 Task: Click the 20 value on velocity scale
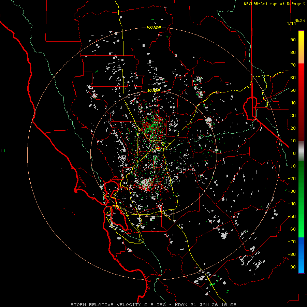point(293,128)
